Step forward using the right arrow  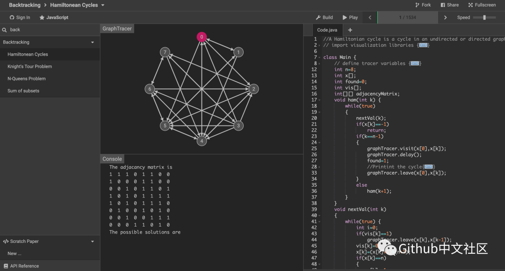[445, 17]
